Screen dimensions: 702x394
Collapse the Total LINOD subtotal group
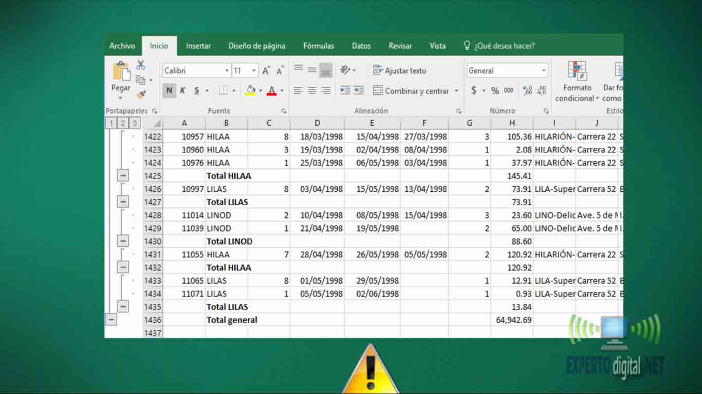pyautogui.click(x=123, y=241)
